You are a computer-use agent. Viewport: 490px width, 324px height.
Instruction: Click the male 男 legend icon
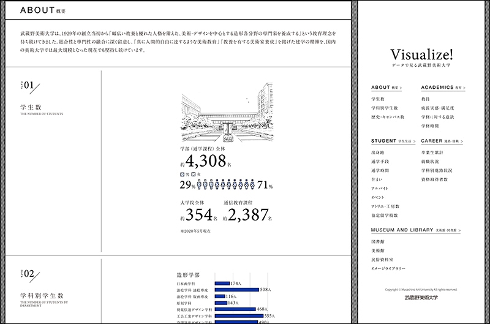tap(182, 175)
